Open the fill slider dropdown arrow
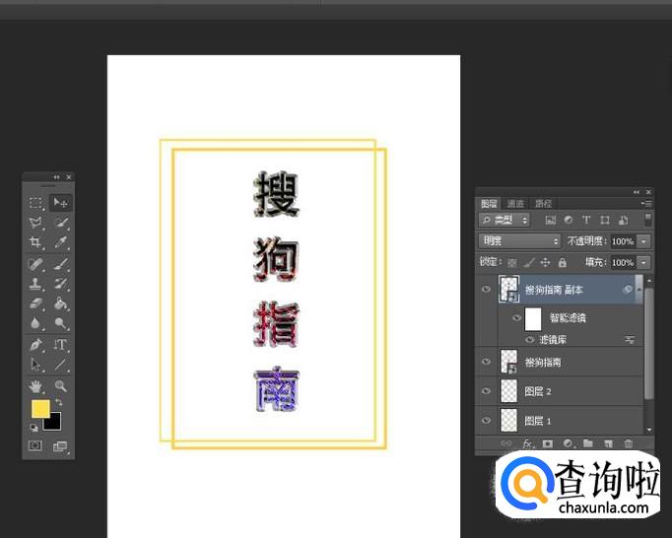Viewport: 672px width, 538px height. pos(643,262)
